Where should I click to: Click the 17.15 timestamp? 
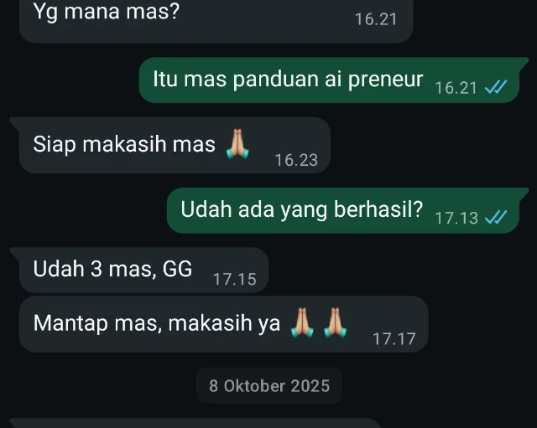tap(235, 279)
